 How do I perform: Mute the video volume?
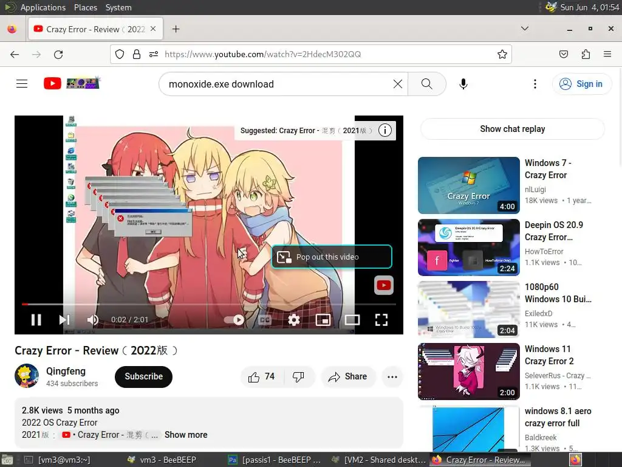pyautogui.click(x=92, y=320)
